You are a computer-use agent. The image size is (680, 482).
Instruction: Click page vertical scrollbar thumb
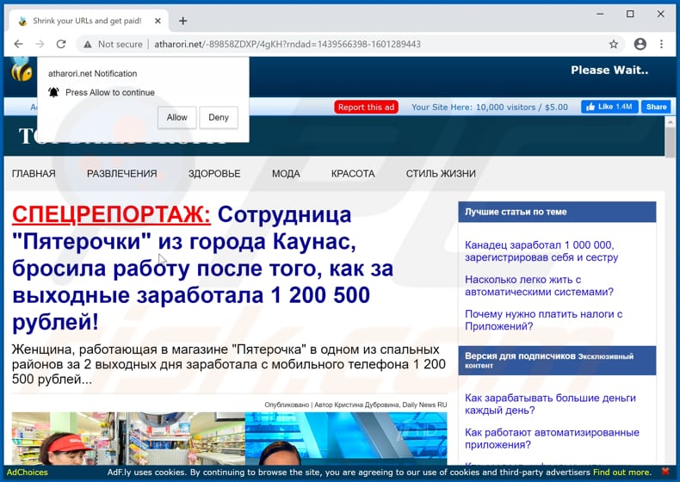670,142
